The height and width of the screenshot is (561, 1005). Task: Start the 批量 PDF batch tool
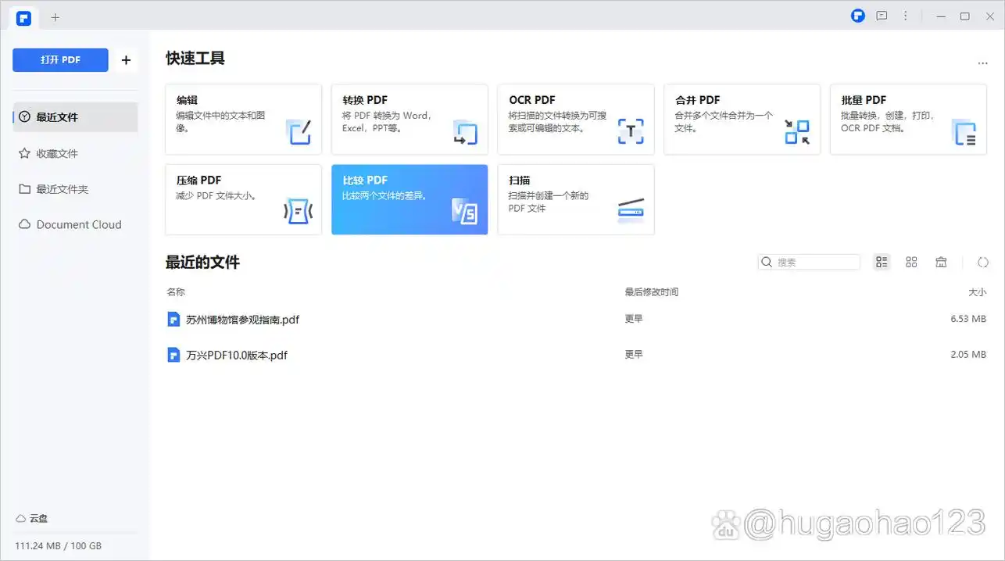coord(907,119)
